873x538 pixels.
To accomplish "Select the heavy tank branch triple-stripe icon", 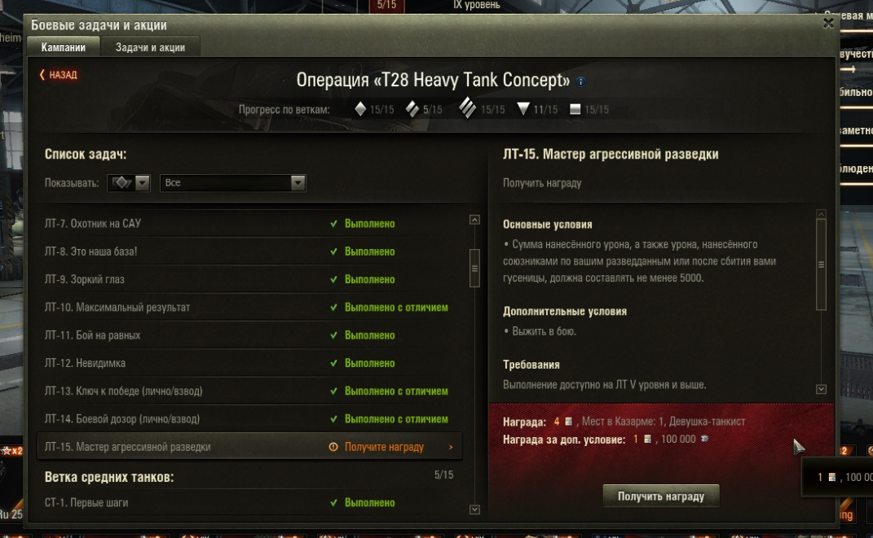I will coord(467,107).
